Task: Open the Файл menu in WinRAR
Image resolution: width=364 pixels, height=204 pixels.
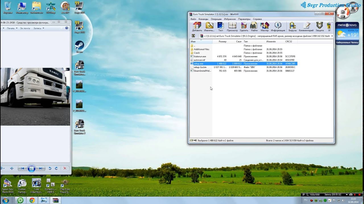Action: pyautogui.click(x=193, y=19)
